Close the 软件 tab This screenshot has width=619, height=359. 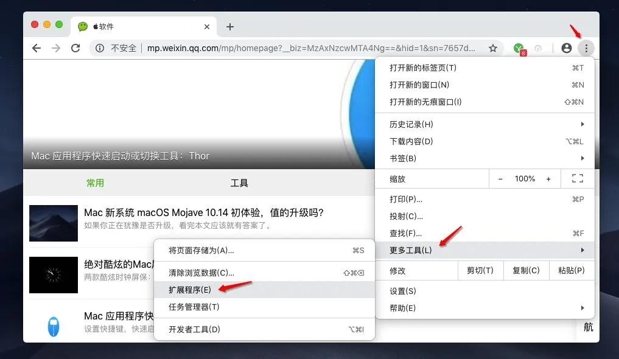pyautogui.click(x=207, y=27)
